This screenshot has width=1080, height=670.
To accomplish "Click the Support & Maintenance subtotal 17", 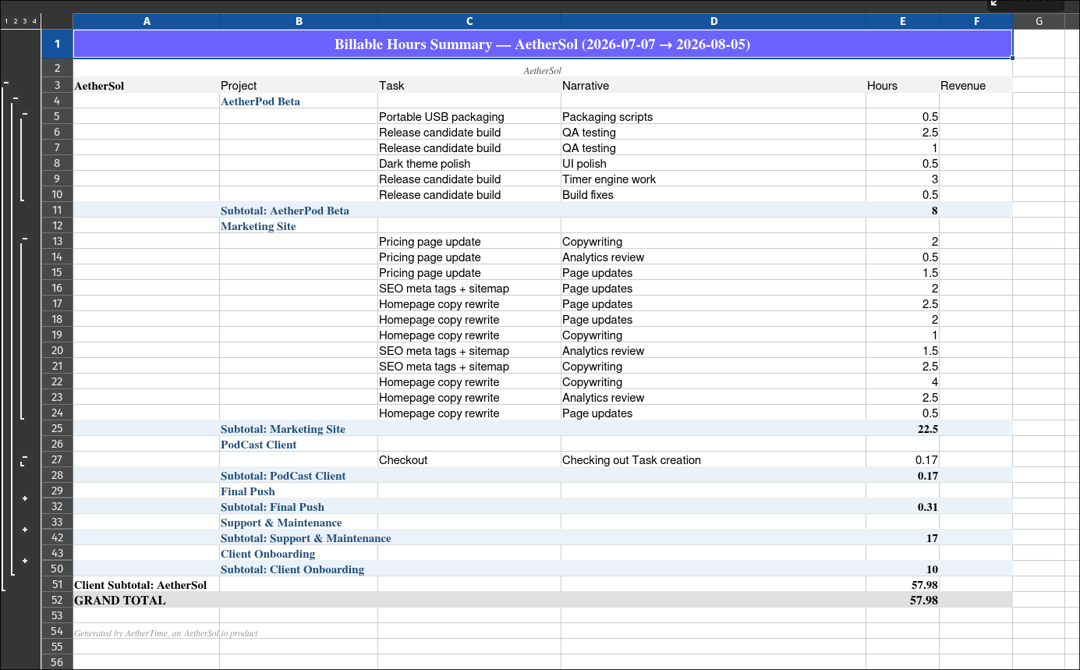I will coord(903,538).
